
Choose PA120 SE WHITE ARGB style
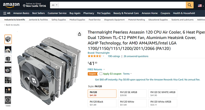point(163,94)
